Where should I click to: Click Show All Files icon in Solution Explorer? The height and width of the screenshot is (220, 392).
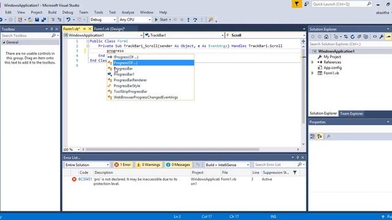tap(366, 37)
